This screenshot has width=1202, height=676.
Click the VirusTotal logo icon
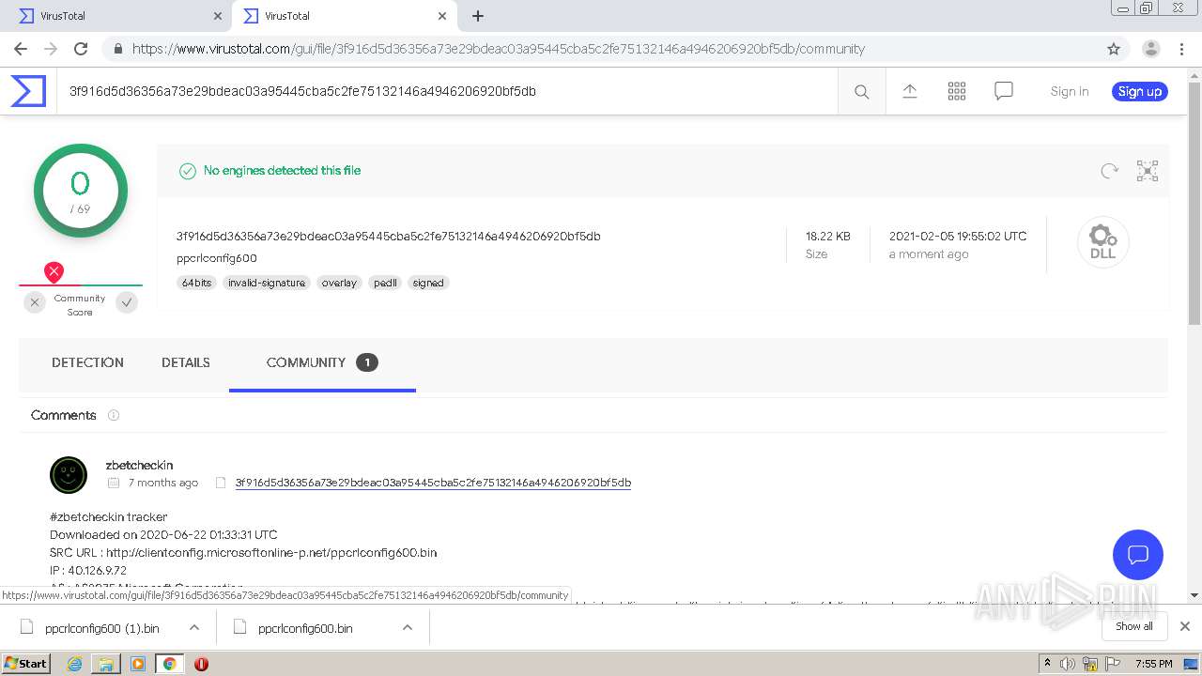(x=28, y=91)
